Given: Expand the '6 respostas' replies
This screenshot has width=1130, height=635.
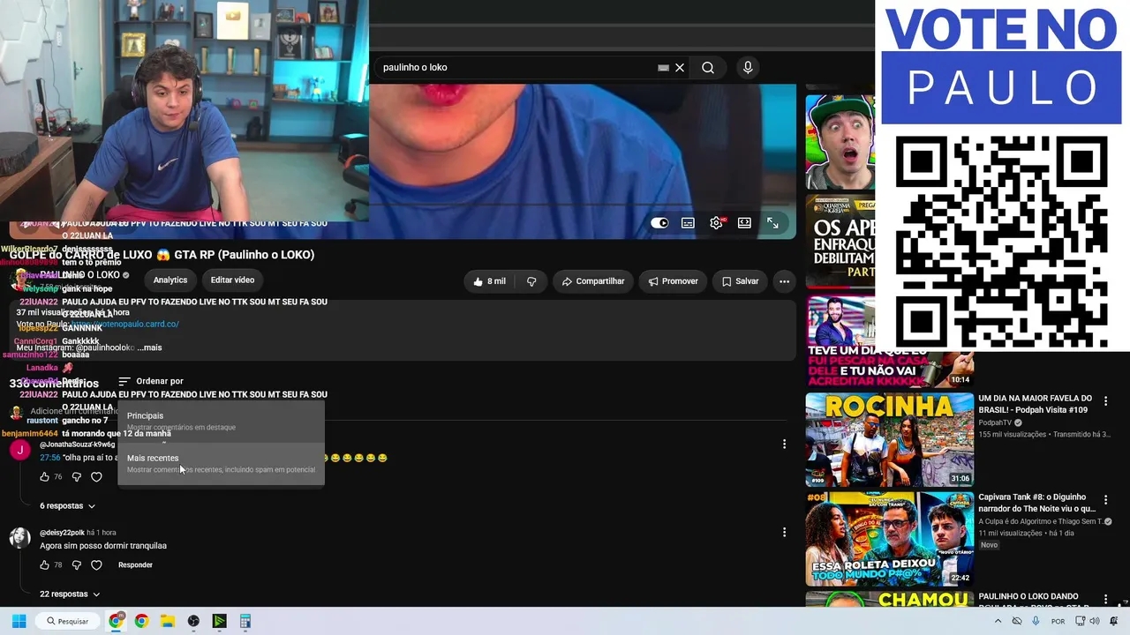Looking at the screenshot, I should (67, 506).
